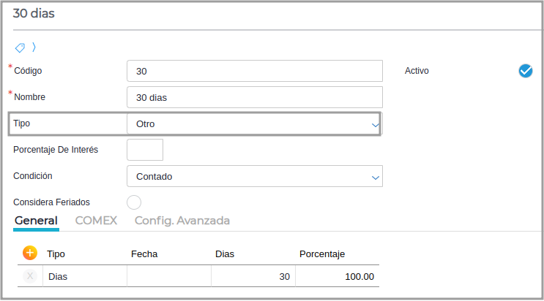The height and width of the screenshot is (301, 544).
Task: Click the Código input field
Action: click(254, 71)
